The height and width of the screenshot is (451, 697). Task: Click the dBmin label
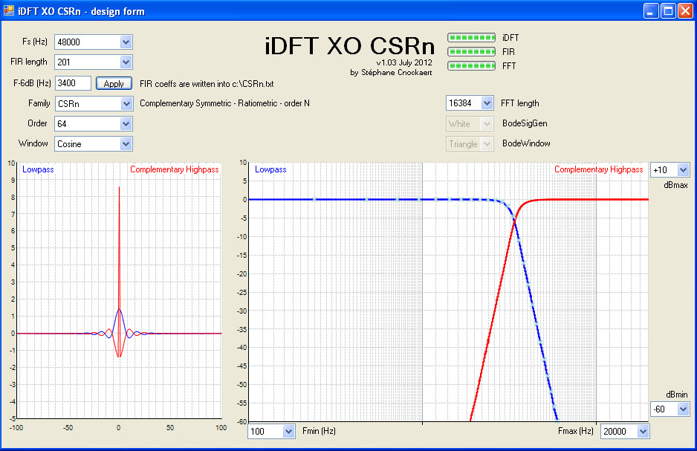676,395
